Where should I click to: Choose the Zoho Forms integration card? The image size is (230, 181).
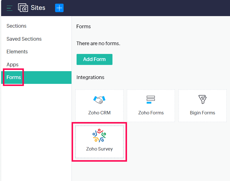[151, 106]
